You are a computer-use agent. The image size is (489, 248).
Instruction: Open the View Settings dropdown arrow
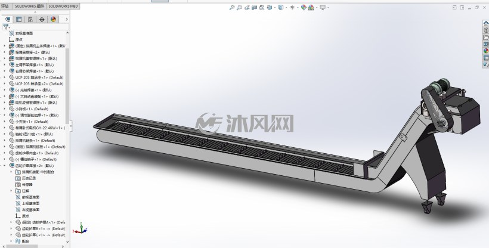328,8
